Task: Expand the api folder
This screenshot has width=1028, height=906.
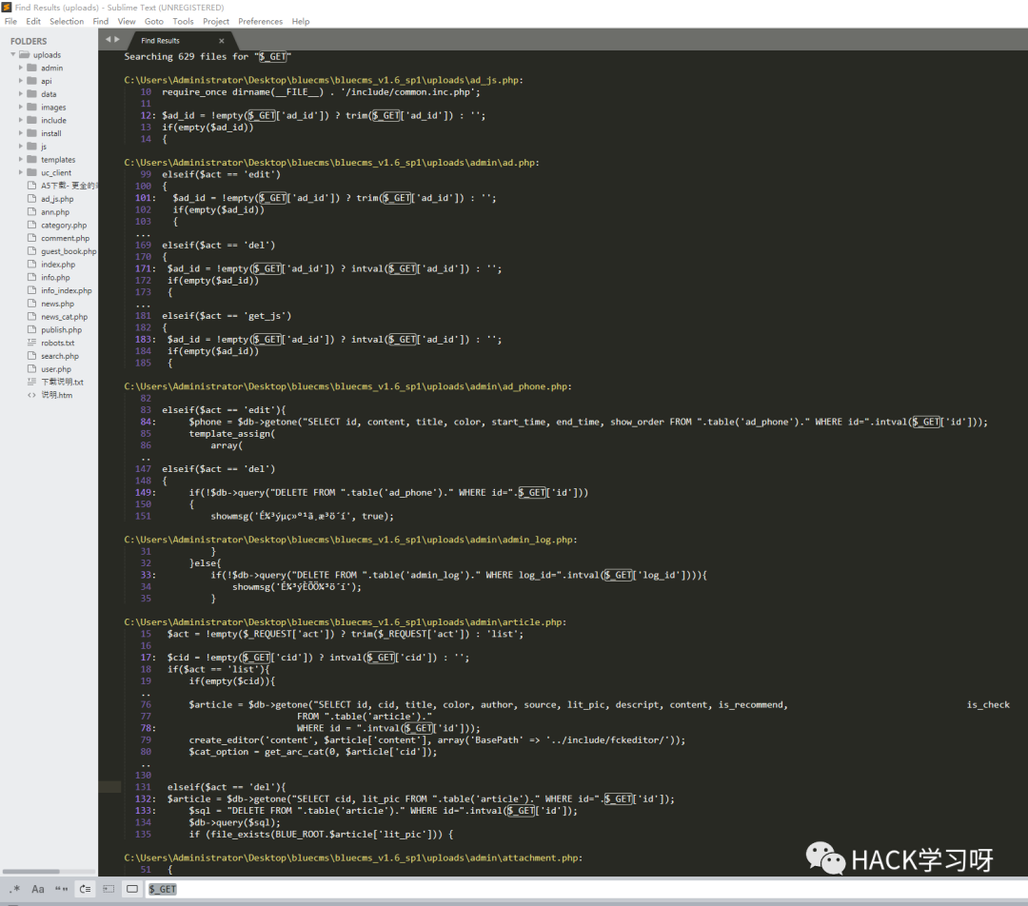Action: click(x=20, y=81)
